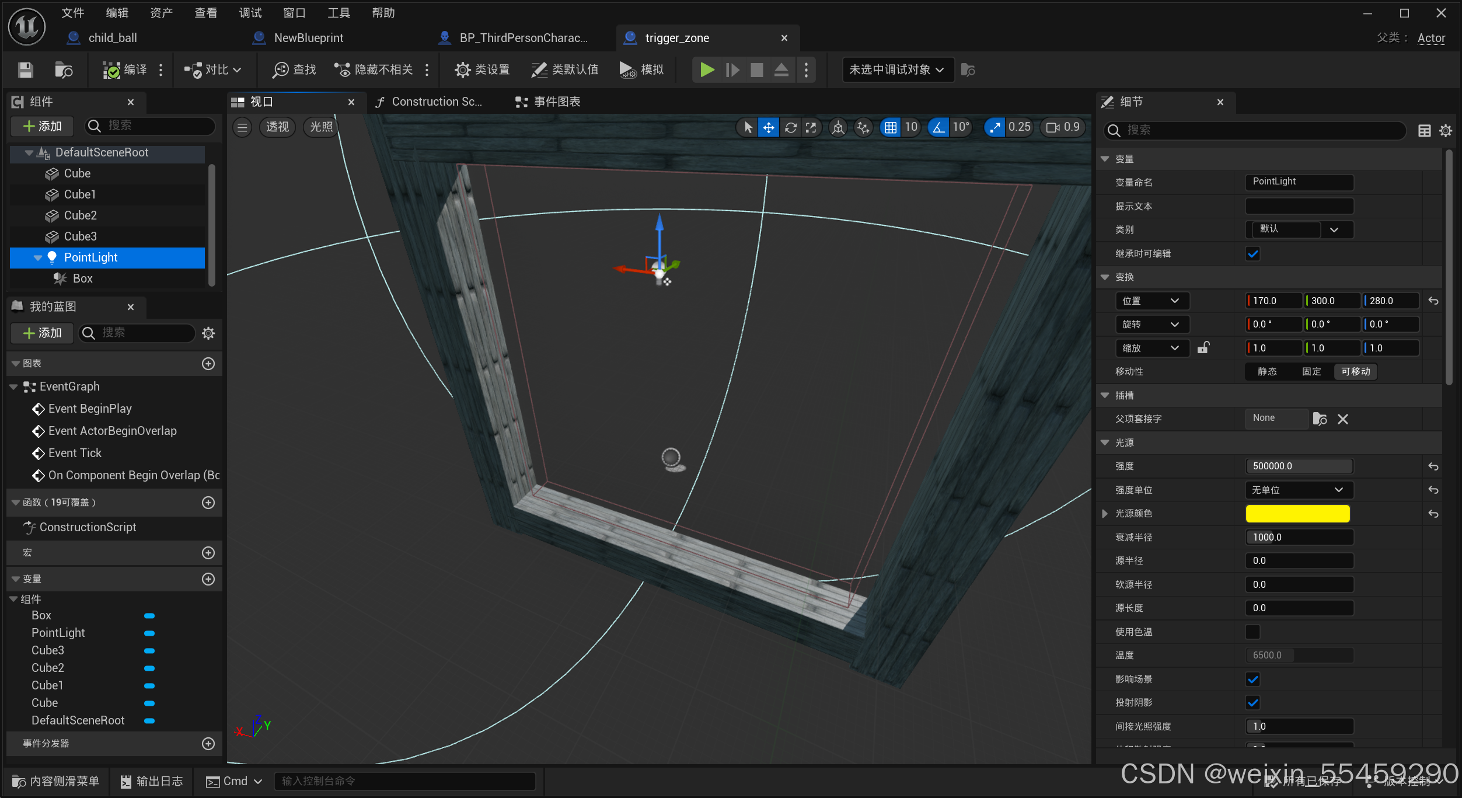Select the rotate transform gizmo tool
This screenshot has width=1462, height=798.
coord(790,127)
